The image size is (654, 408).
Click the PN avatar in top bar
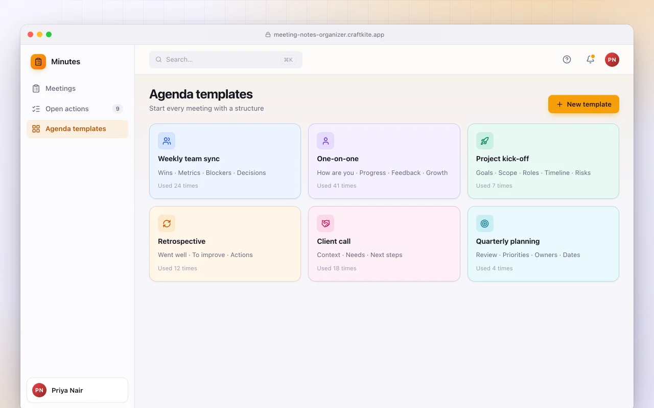(x=612, y=60)
